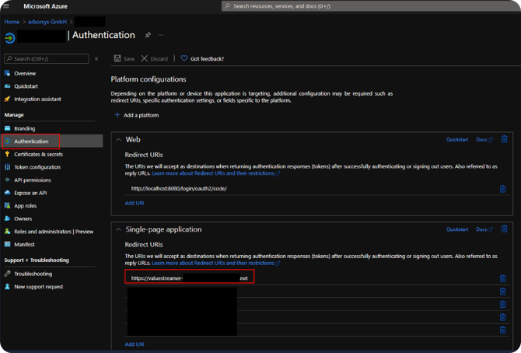Open Certificates & secrets page
This screenshot has width=521, height=353.
click(38, 154)
